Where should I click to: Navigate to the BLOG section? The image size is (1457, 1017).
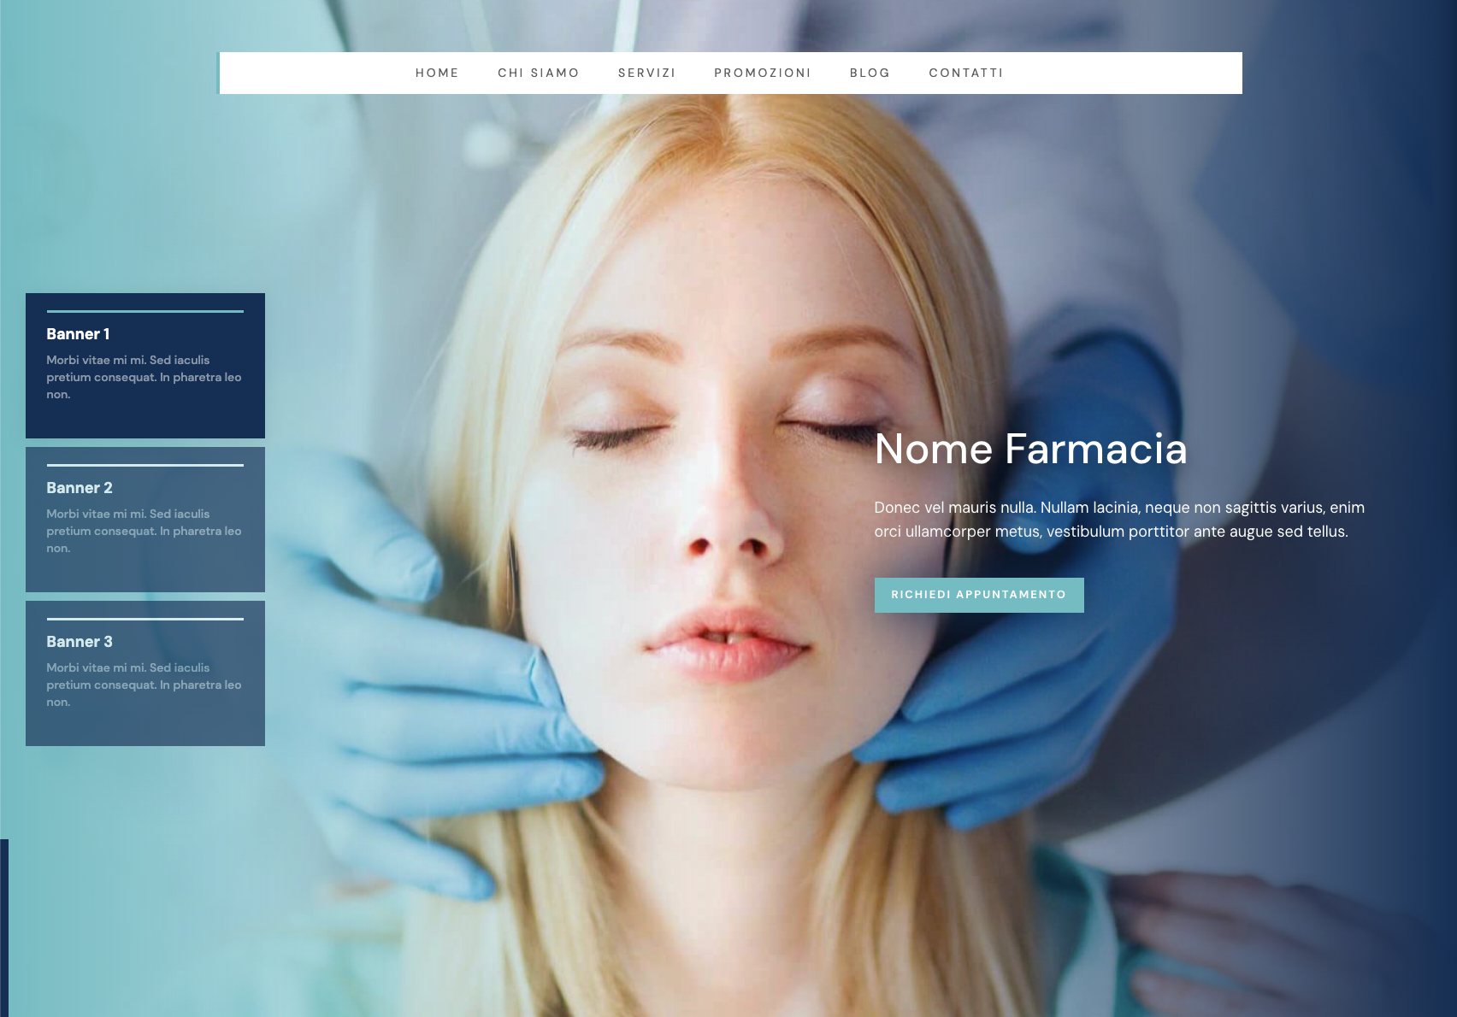pyautogui.click(x=870, y=73)
